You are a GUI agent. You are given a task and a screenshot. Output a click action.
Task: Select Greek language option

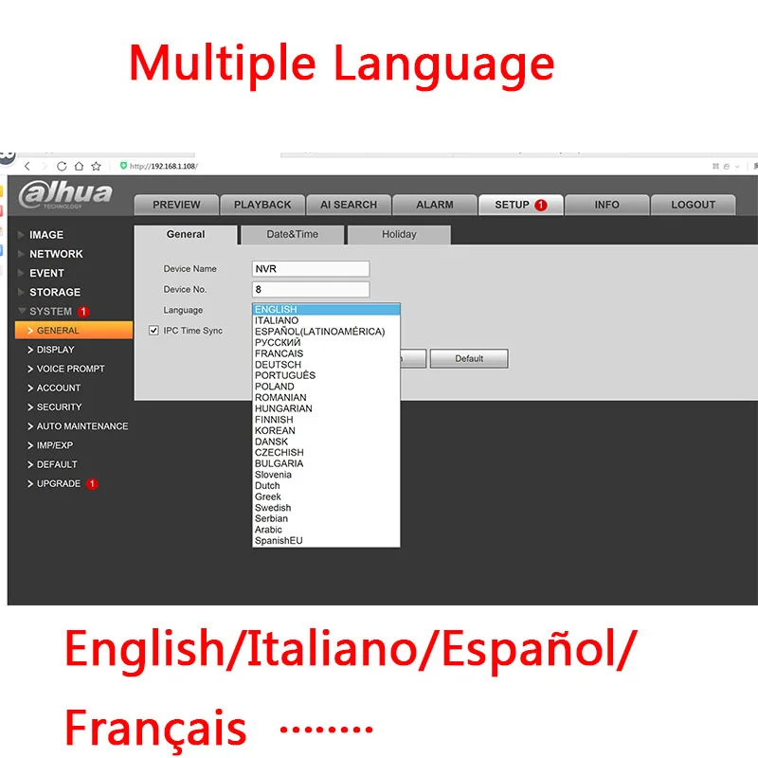click(x=326, y=496)
